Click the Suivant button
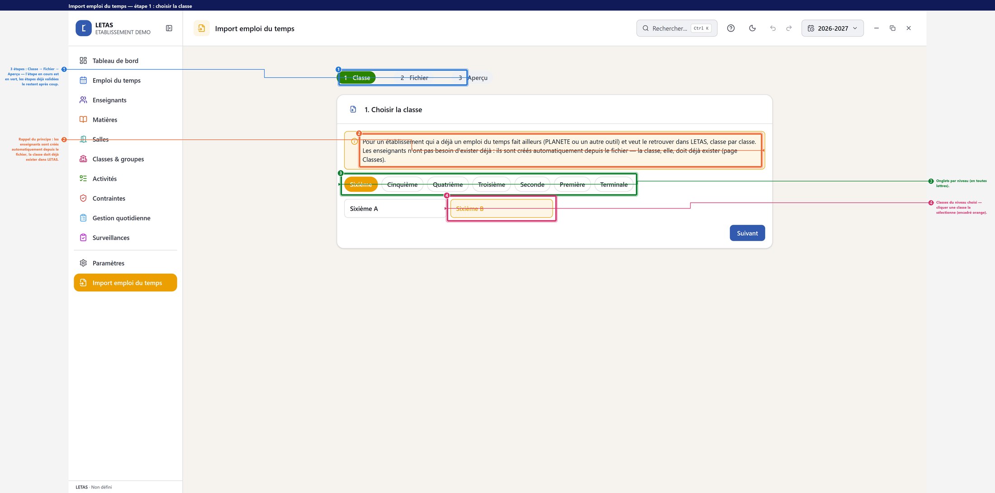This screenshot has height=493, width=995. coord(747,233)
